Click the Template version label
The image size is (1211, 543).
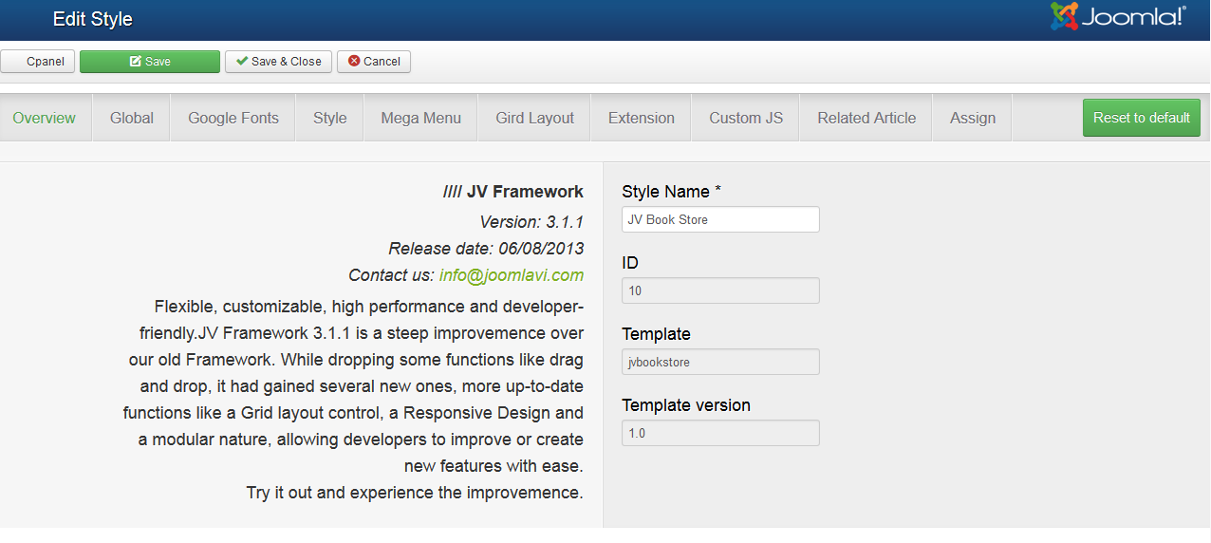coord(686,405)
